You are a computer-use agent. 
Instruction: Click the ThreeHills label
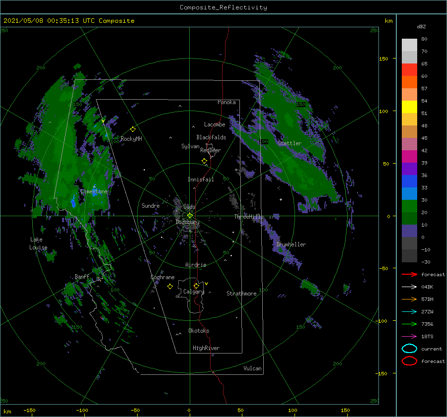click(x=249, y=217)
